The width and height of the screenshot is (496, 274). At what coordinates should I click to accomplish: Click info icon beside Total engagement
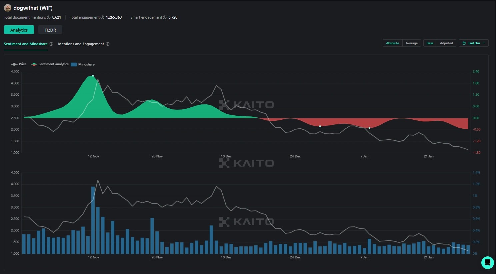pyautogui.click(x=102, y=17)
